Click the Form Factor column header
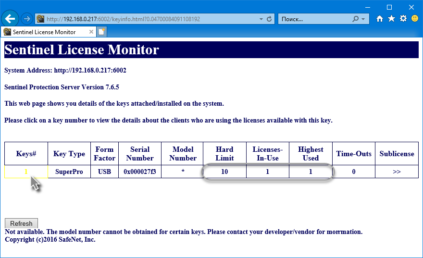The image size is (423, 258). pyautogui.click(x=104, y=154)
